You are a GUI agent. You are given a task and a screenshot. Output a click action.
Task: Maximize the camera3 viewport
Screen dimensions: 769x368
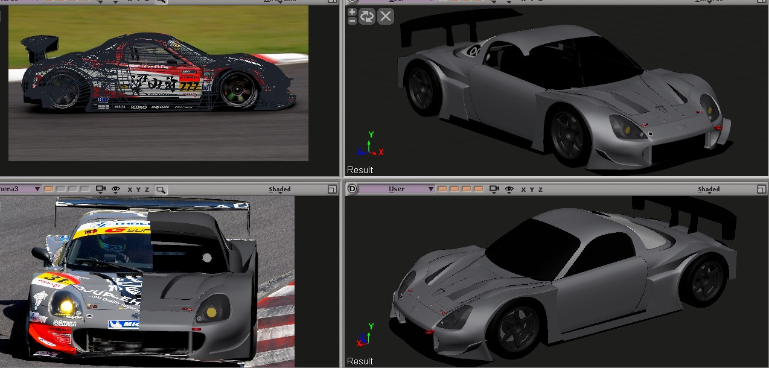click(331, 189)
